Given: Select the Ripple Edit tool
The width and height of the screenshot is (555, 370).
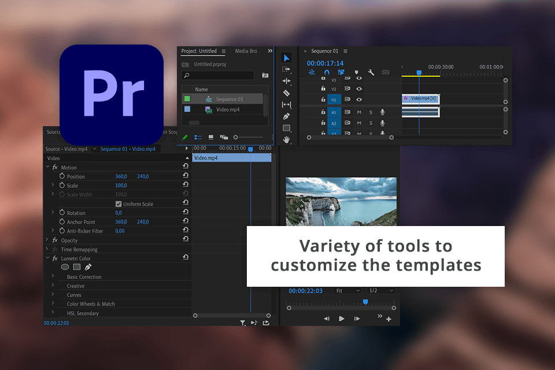Looking at the screenshot, I should click(x=286, y=81).
